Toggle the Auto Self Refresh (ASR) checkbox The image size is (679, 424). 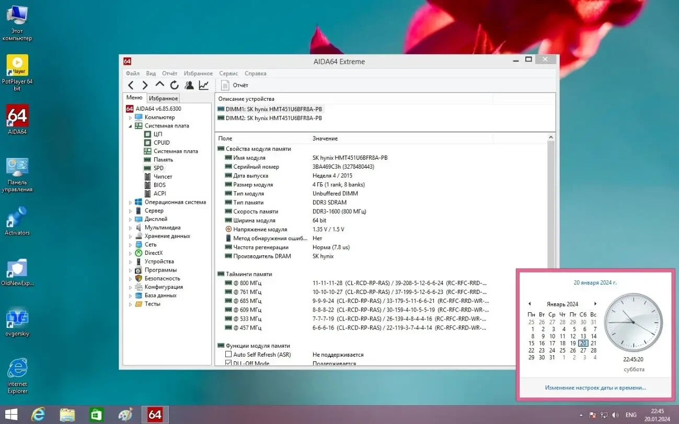(228, 354)
